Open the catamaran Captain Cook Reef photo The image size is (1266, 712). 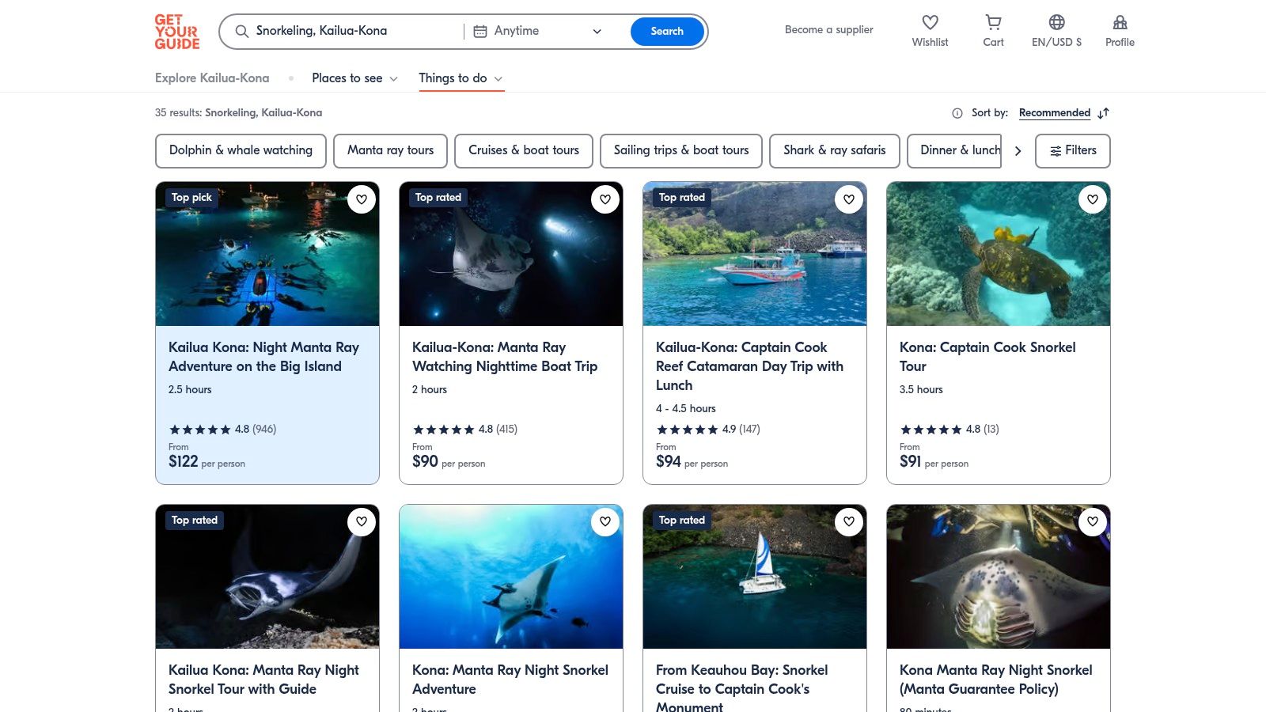coord(755,254)
